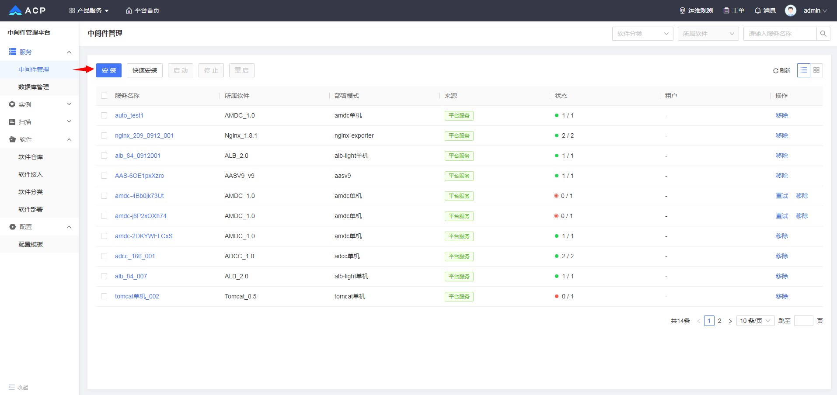Check the adcc_166_001 row checkbox
The image size is (837, 395).
click(x=104, y=256)
